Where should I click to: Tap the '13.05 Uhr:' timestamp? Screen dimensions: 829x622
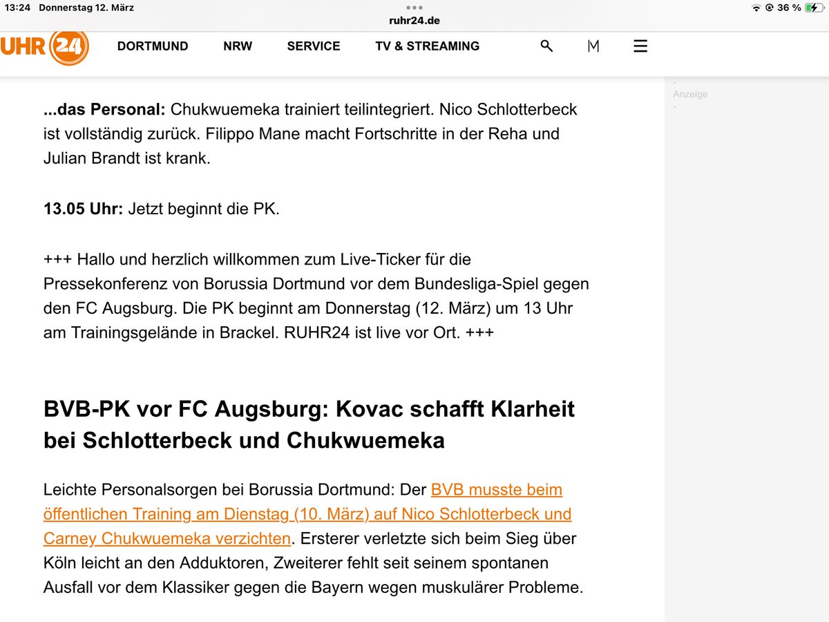[x=83, y=209]
